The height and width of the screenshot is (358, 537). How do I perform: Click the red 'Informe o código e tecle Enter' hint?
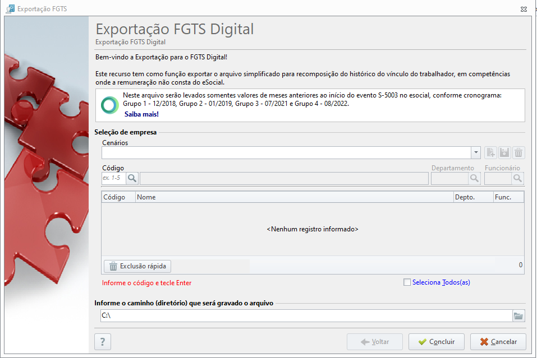146,283
